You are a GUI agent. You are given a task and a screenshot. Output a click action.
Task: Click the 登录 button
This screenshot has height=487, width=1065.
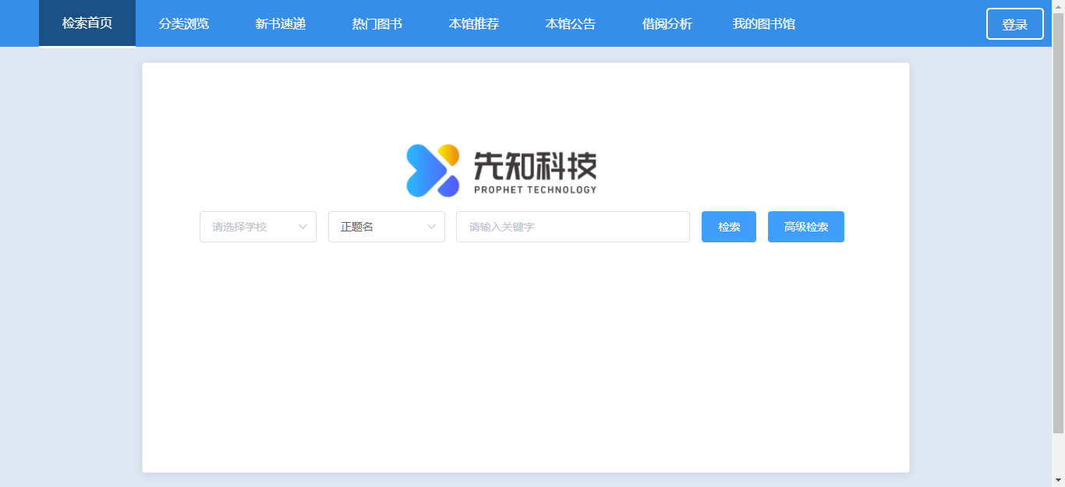pyautogui.click(x=1015, y=24)
